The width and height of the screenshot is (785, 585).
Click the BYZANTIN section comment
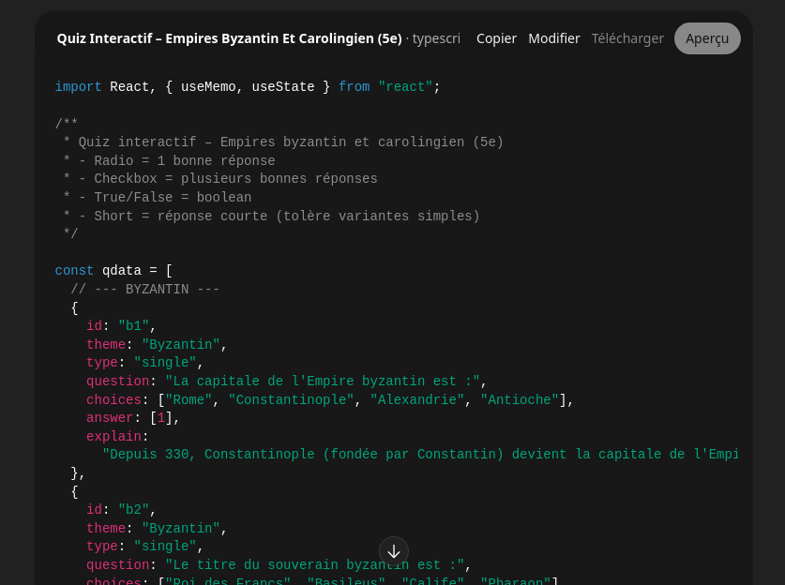[x=144, y=290]
